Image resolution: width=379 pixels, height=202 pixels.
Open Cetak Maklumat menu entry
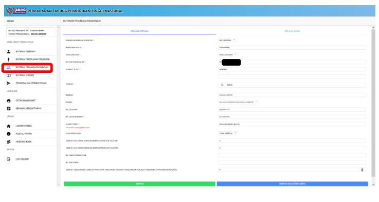coord(25,101)
